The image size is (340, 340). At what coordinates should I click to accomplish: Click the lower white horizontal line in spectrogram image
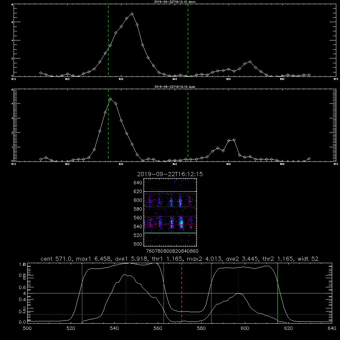(x=170, y=233)
